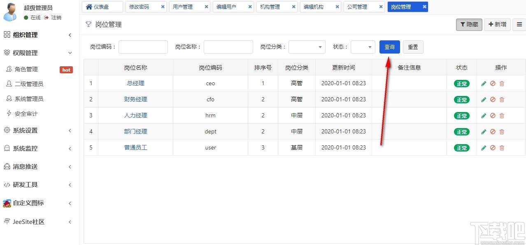
Task: Close the 编辑用户 tab
Action: pyautogui.click(x=250, y=7)
